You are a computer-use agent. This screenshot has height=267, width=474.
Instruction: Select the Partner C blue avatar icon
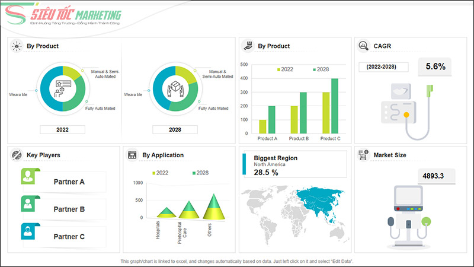[x=28, y=231]
